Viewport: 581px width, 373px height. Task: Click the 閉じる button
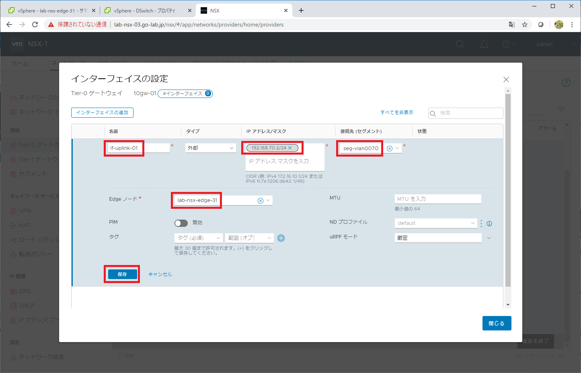(x=497, y=323)
